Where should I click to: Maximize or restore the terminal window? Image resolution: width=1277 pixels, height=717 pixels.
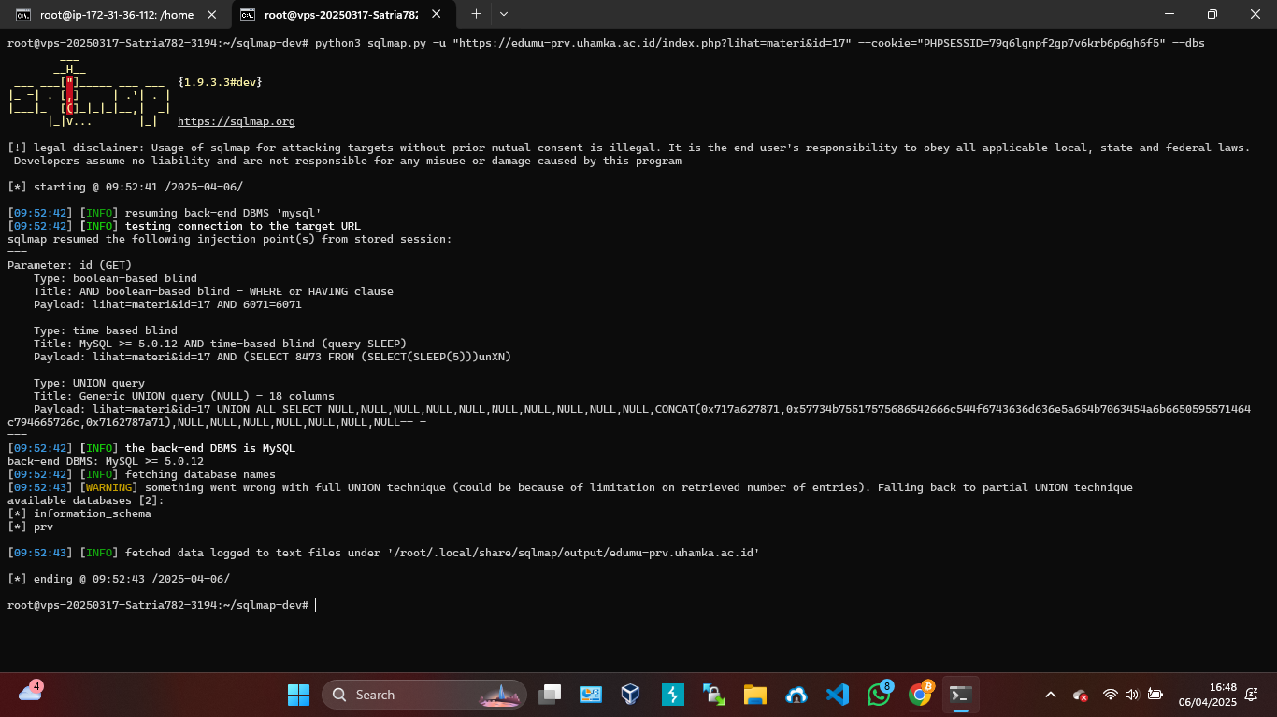pyautogui.click(x=1212, y=14)
